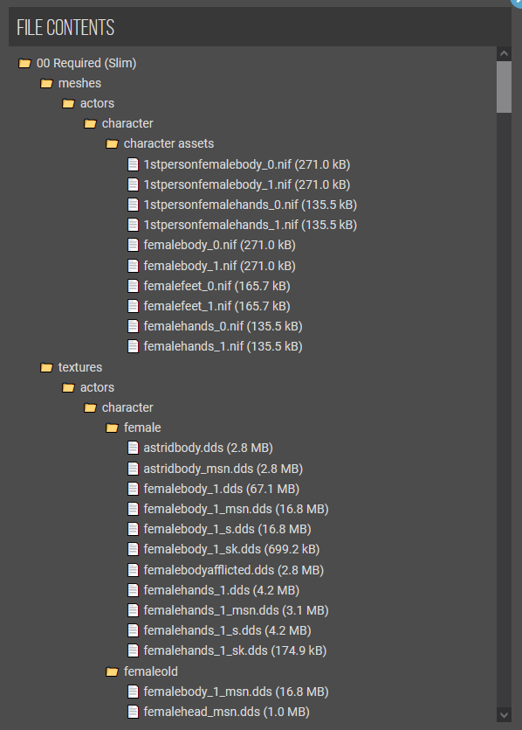Click text femalebodyafflicted.dds (2.8 MB)
Screen dimensions: 522x730
[x=233, y=570]
